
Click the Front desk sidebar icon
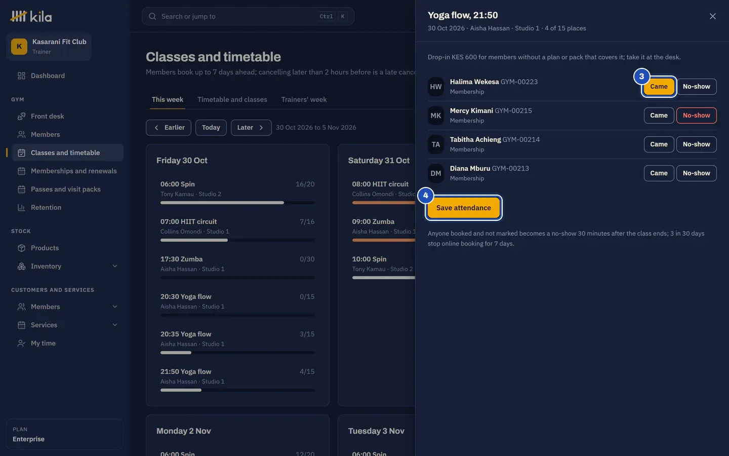pos(21,116)
